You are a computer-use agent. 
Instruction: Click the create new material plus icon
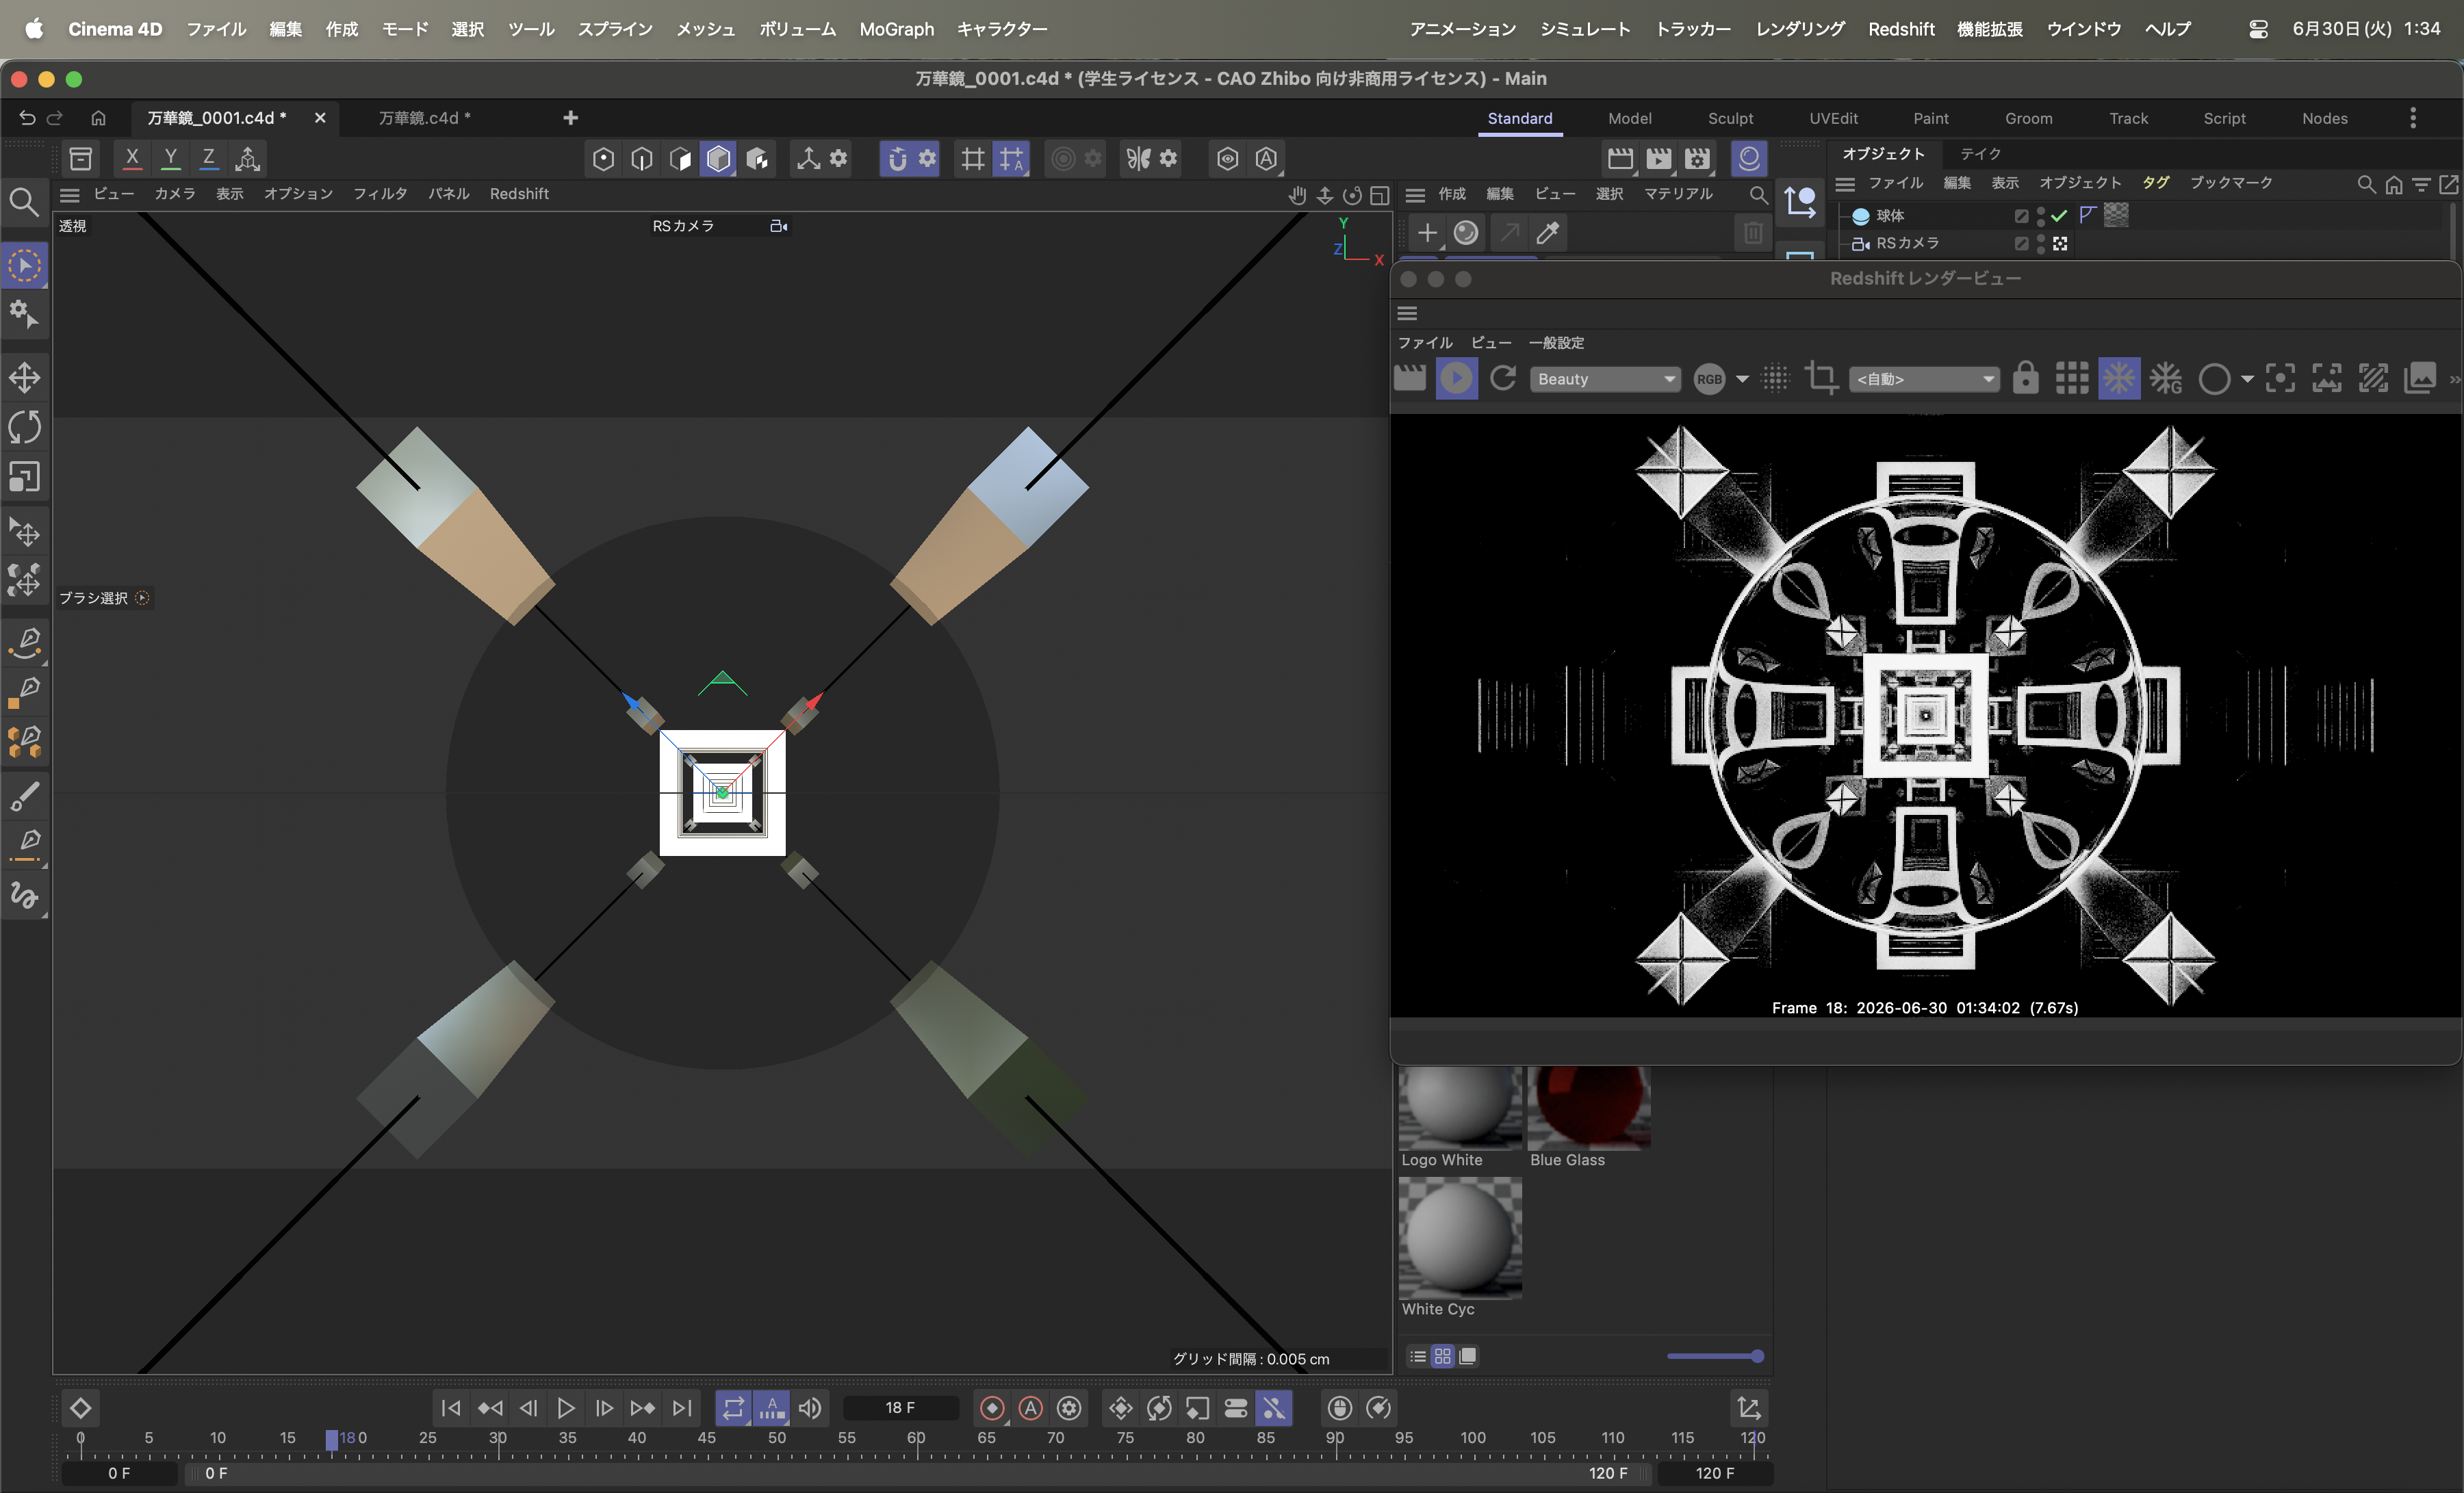(1427, 233)
